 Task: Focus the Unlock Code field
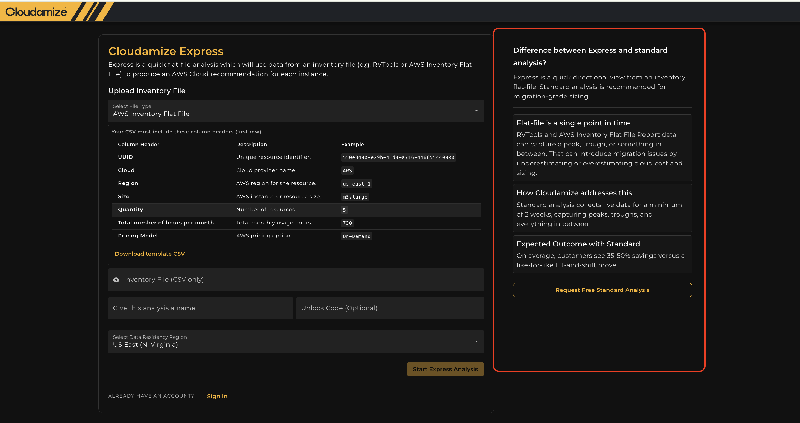[390, 308]
